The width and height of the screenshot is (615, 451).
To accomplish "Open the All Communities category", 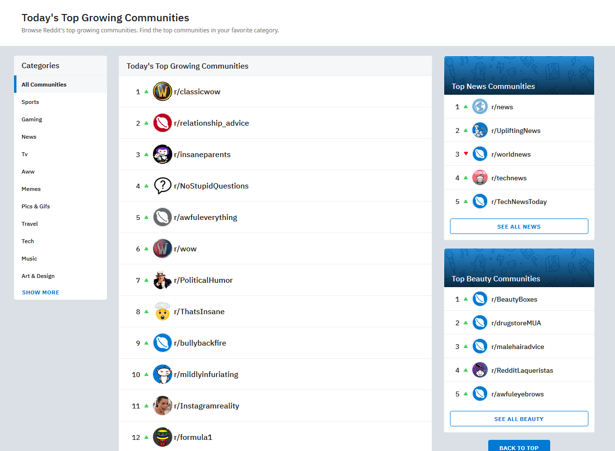I will point(44,85).
